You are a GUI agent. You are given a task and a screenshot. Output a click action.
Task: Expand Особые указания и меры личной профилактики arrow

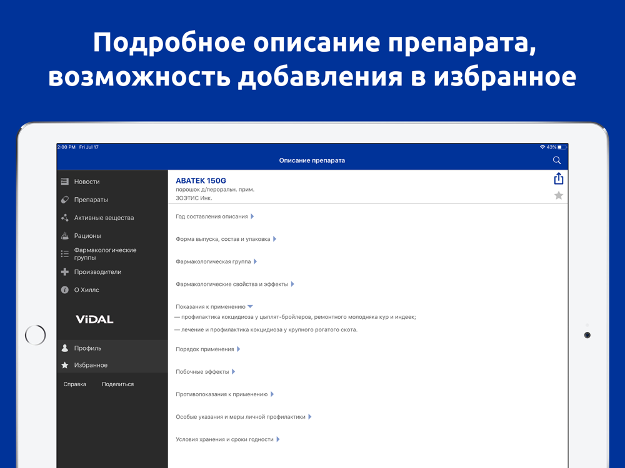tap(310, 417)
